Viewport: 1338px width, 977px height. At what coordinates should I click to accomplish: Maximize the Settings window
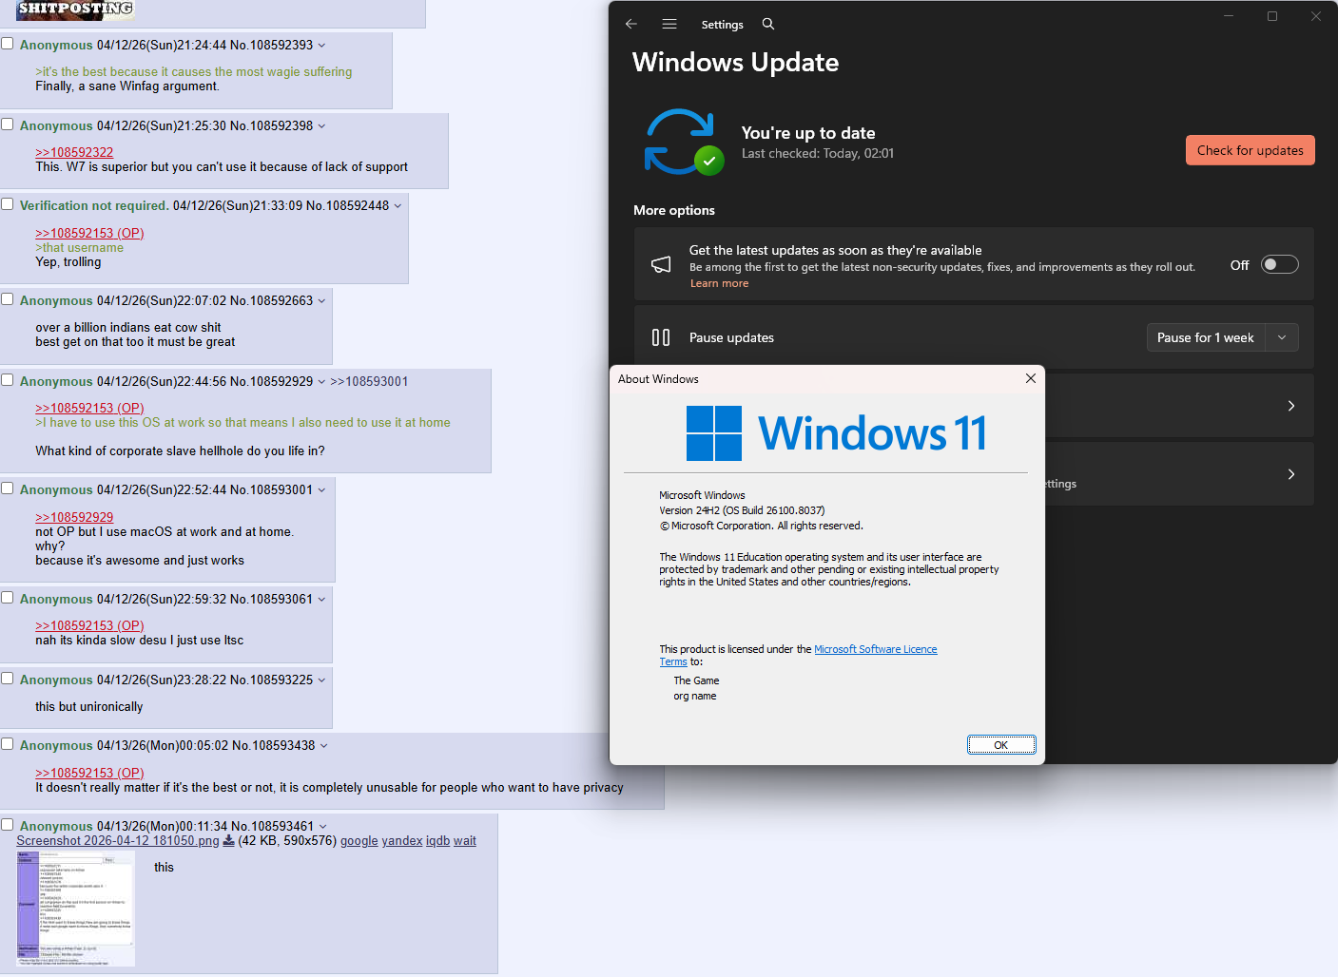(x=1272, y=16)
